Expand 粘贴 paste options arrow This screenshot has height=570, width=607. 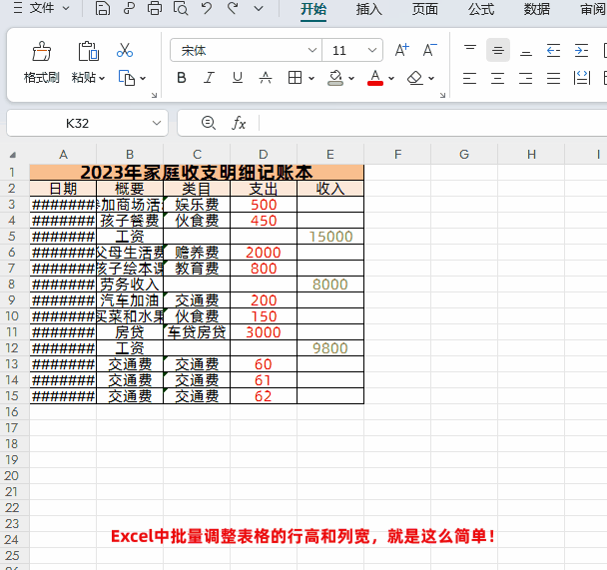tap(102, 78)
